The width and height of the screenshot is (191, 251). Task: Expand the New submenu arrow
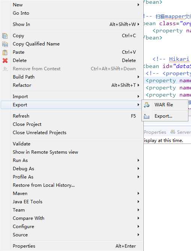click(x=138, y=5)
